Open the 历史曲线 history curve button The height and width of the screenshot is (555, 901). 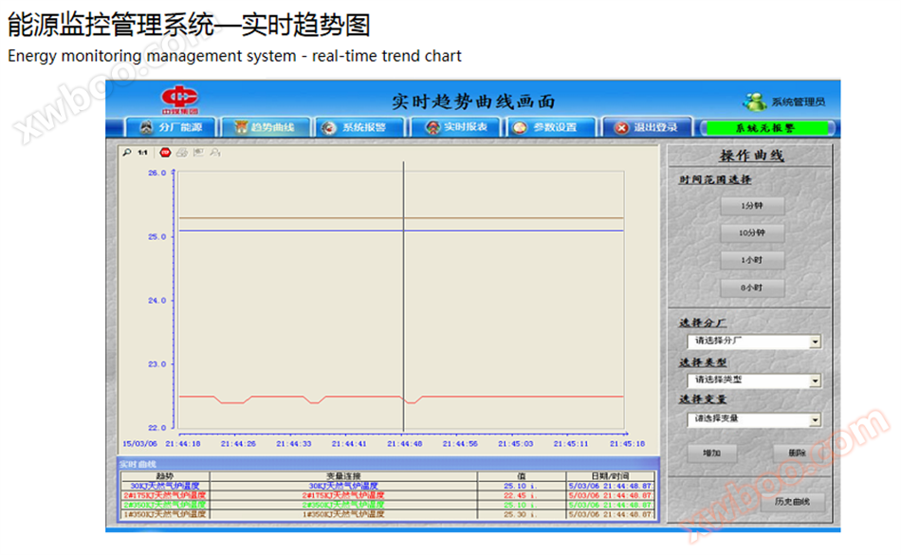tap(792, 502)
